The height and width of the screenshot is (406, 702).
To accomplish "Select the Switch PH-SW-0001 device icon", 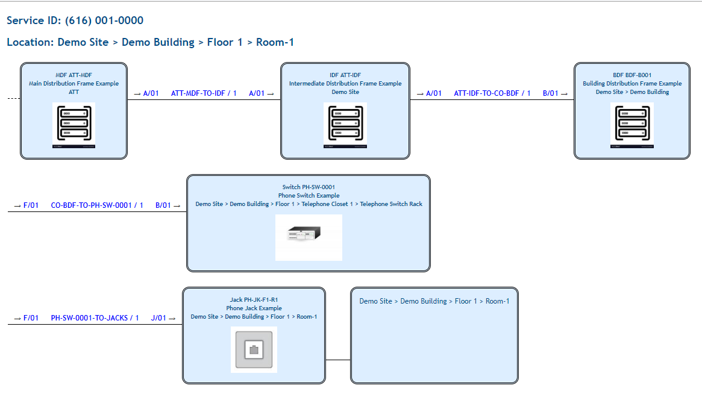I will tap(309, 237).
